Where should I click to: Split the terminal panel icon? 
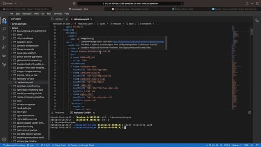coord(250,113)
